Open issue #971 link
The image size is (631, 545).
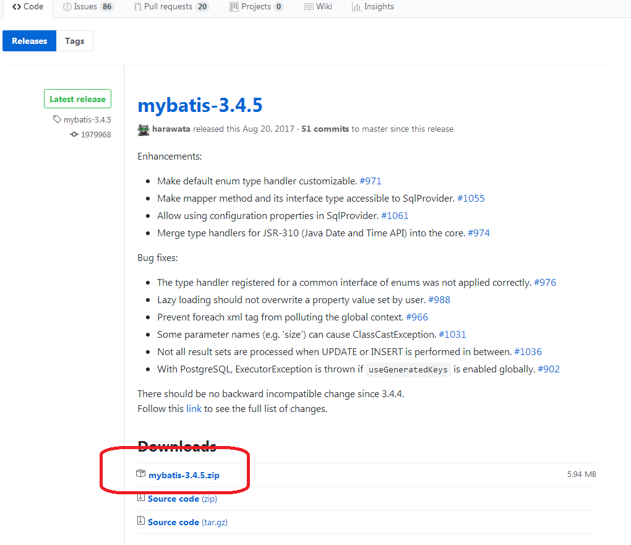pyautogui.click(x=370, y=181)
